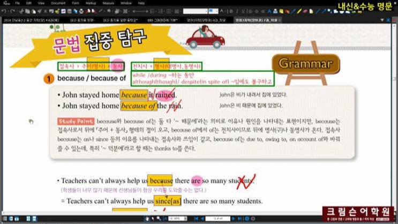Click the first panel icon at bottom left
Screen dimensions: 398x224
coord(5,219)
